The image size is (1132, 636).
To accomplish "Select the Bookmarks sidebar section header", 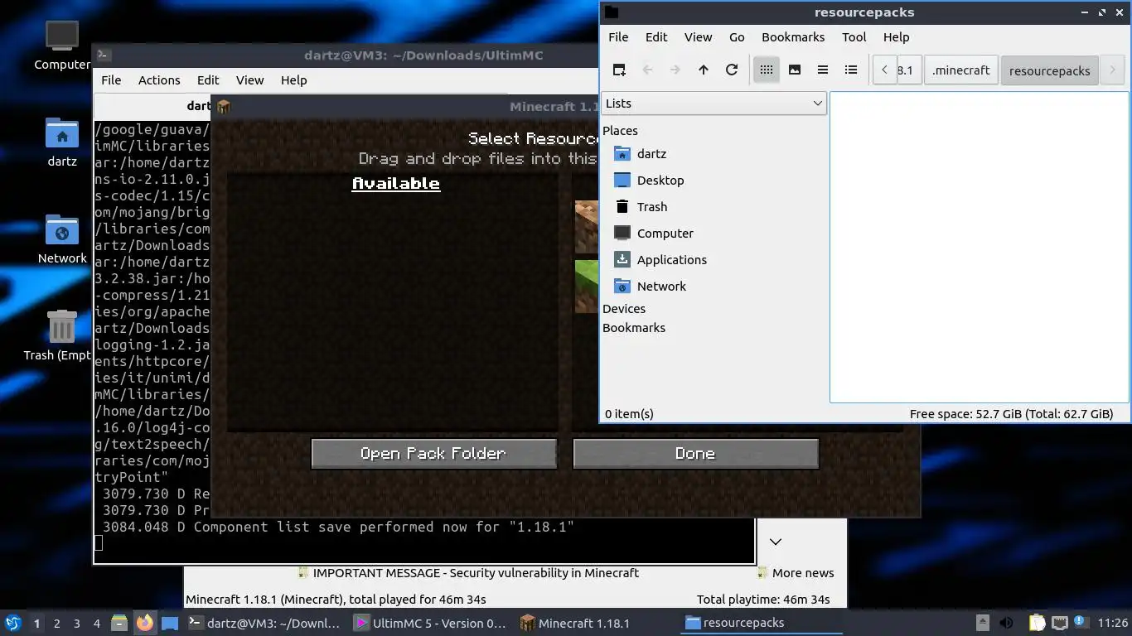I will [x=634, y=328].
